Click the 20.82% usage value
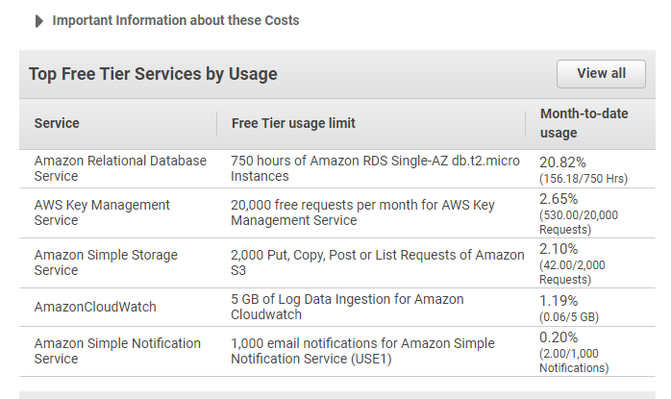 [x=562, y=162]
